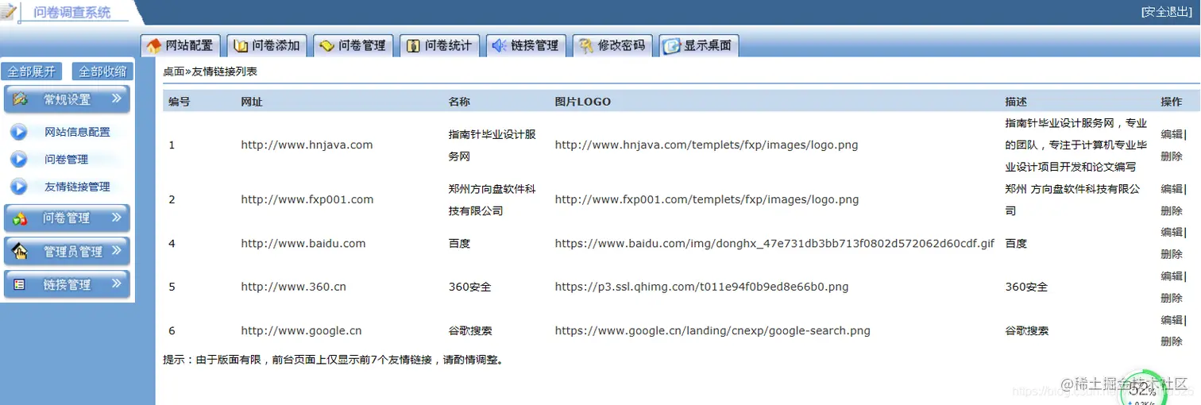The height and width of the screenshot is (405, 1201).
Task: Click 编辑 for row 1 hnjava.com
Action: (1172, 134)
